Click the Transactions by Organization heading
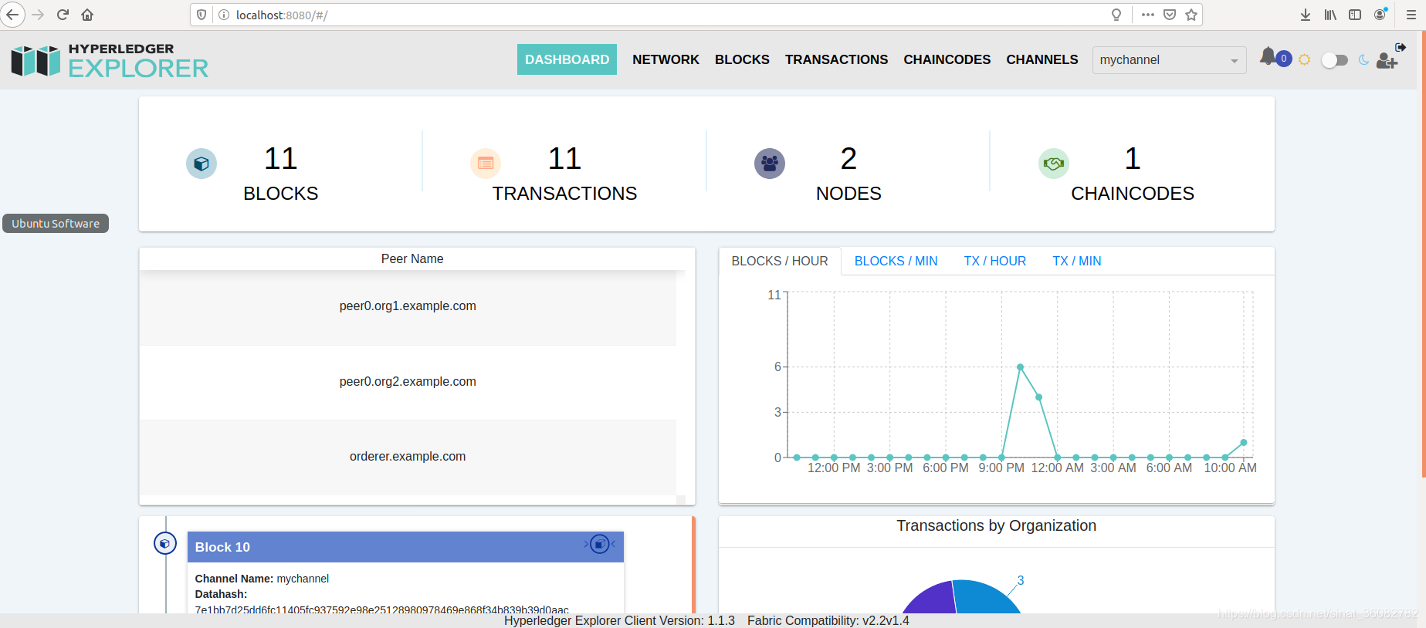1426x628 pixels. 996,525
